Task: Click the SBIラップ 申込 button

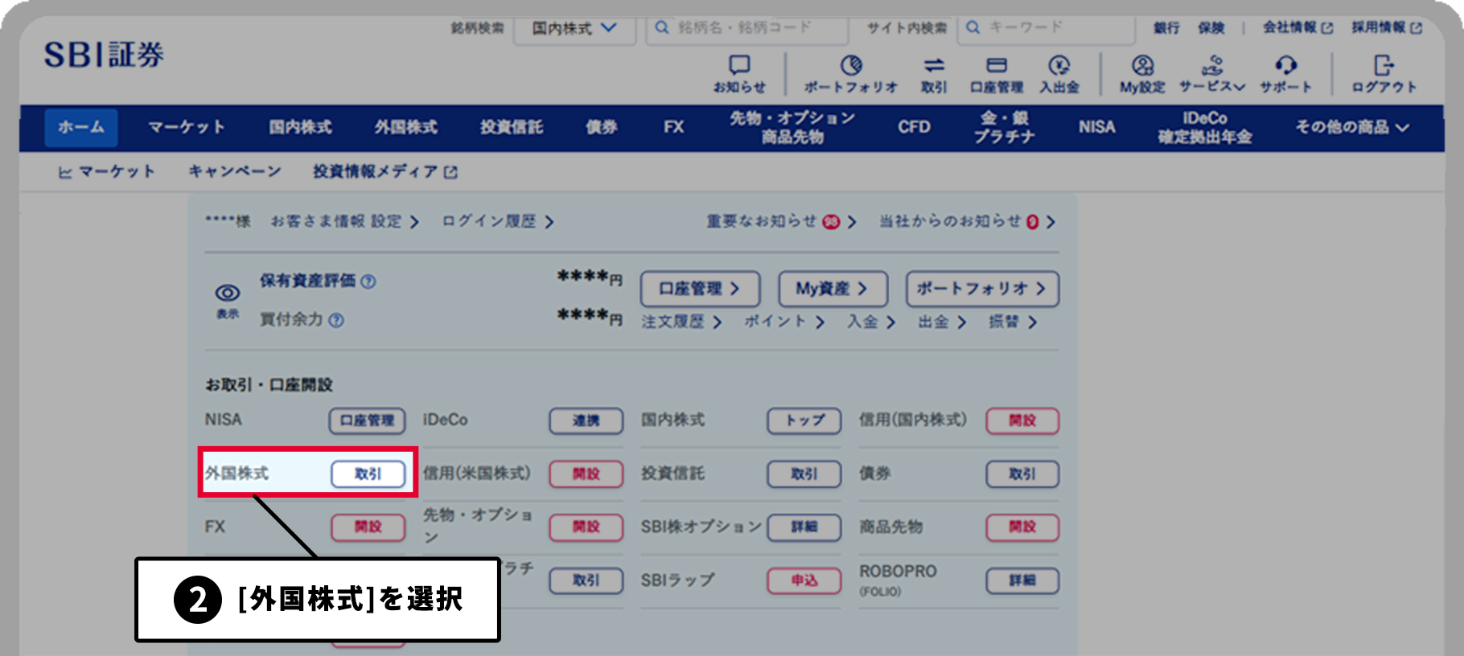Action: coord(804,580)
